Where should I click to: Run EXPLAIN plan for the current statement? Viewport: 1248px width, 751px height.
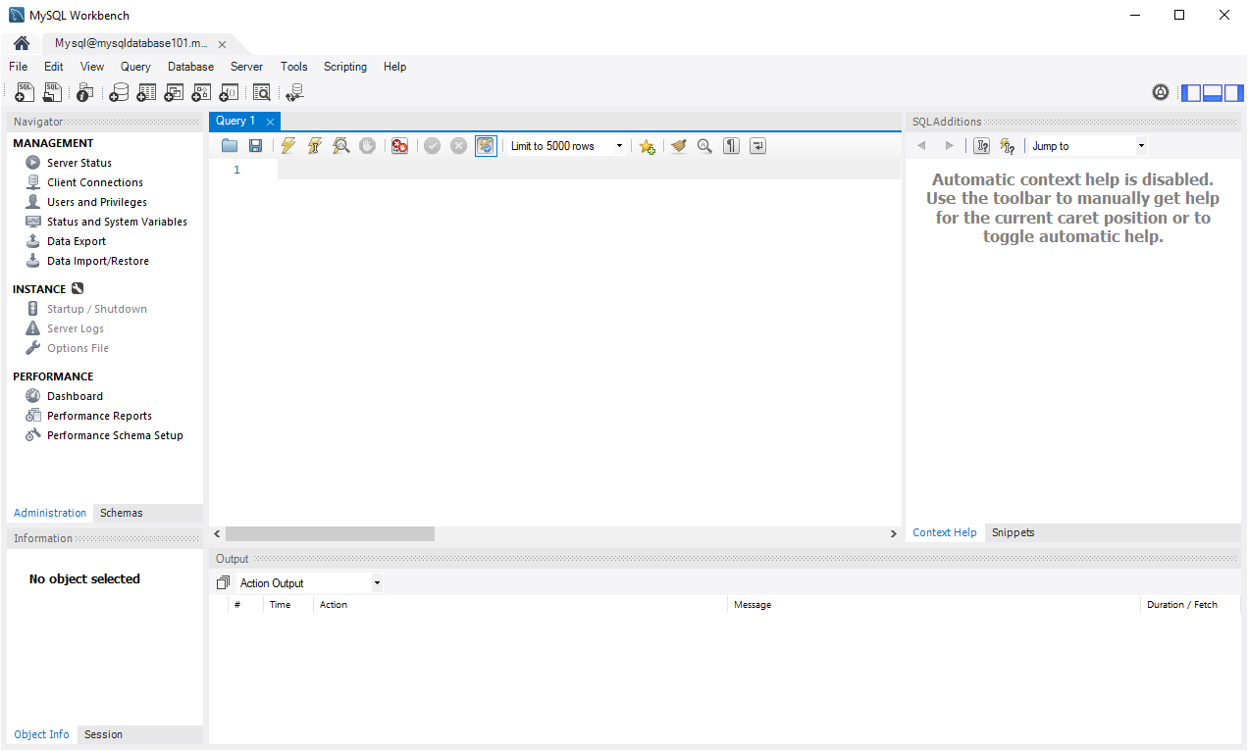[340, 145]
